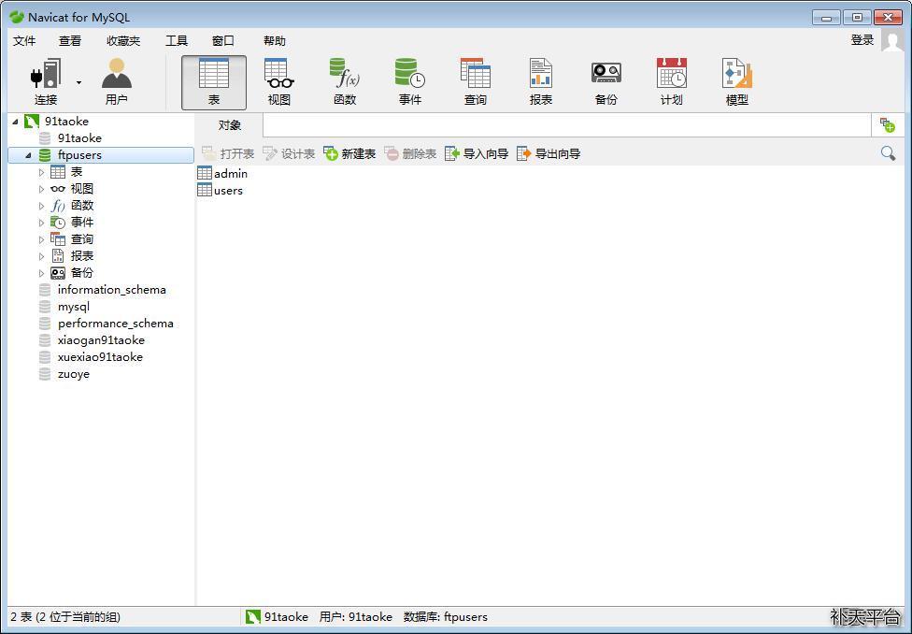Screen dimensions: 912x634
Task: Launch the 导入向导 import wizard
Action: coord(477,153)
